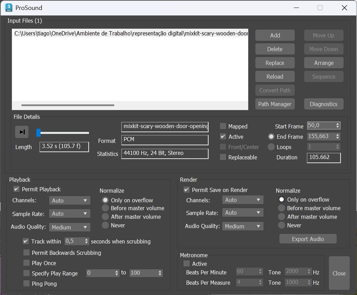
Task: Expand Playback Audio Quality dropdown
Action: pyautogui.click(x=70, y=227)
